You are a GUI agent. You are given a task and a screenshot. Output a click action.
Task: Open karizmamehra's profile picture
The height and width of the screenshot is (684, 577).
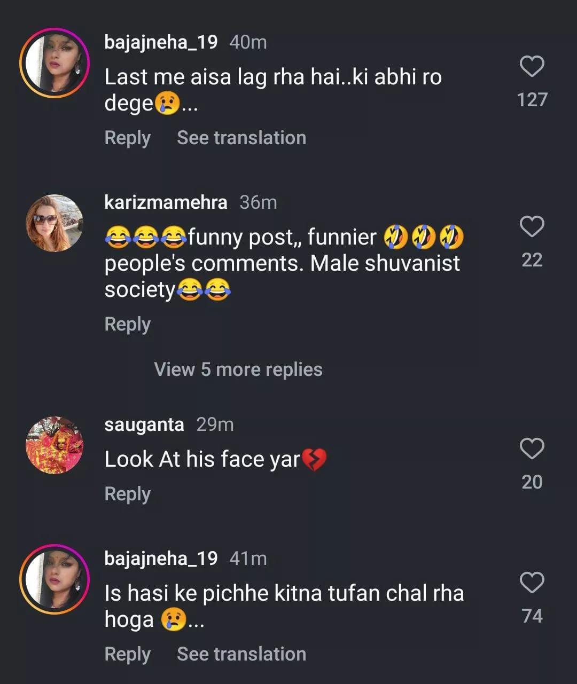(54, 223)
